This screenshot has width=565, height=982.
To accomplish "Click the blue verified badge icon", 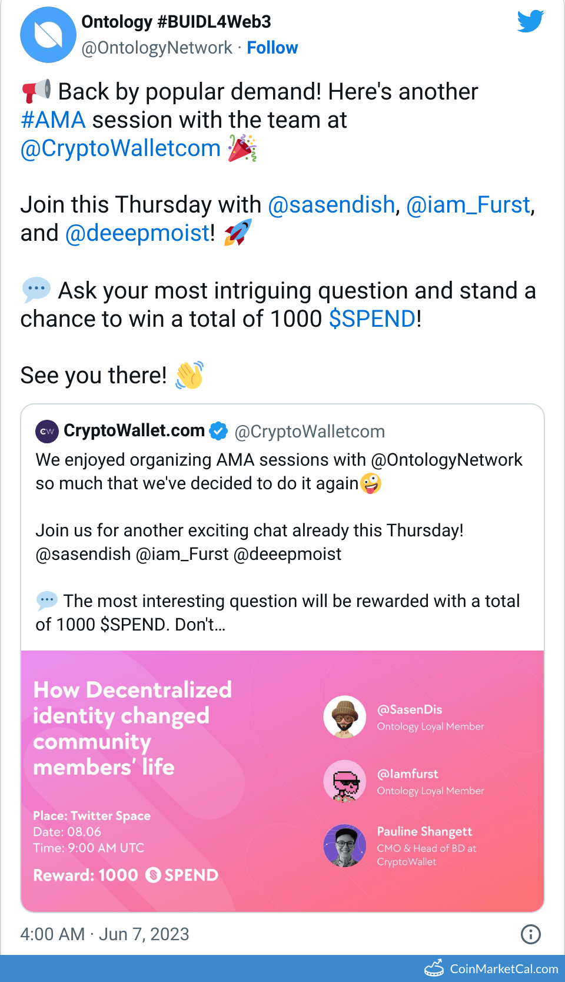I will [219, 431].
